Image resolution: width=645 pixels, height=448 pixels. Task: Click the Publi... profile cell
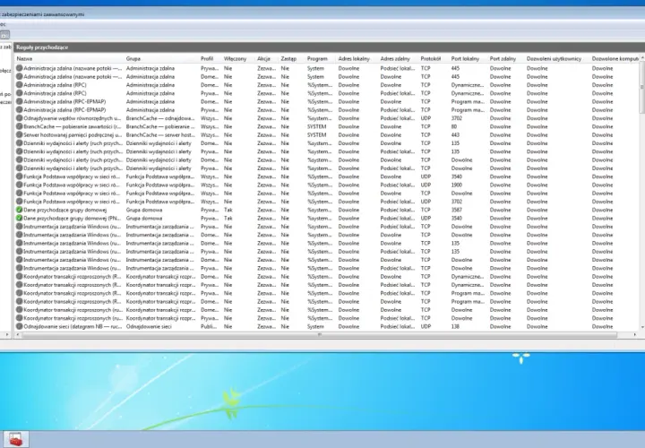[210, 326]
